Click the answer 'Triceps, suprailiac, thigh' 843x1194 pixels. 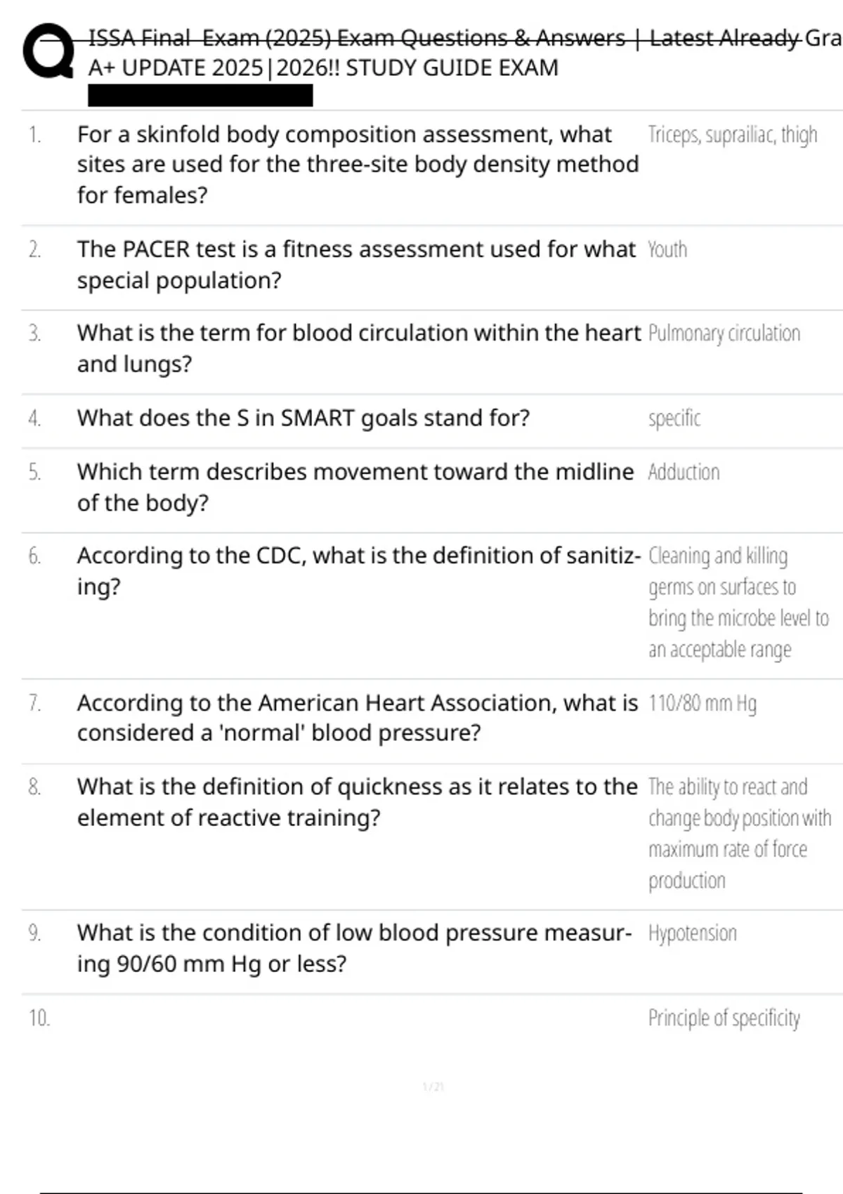732,134
